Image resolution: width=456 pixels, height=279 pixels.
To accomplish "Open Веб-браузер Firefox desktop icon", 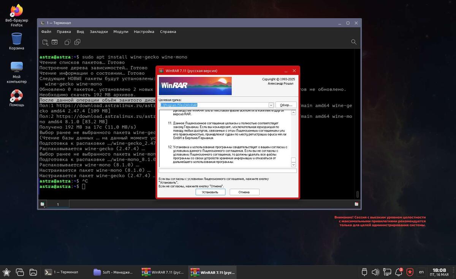I will [17, 16].
